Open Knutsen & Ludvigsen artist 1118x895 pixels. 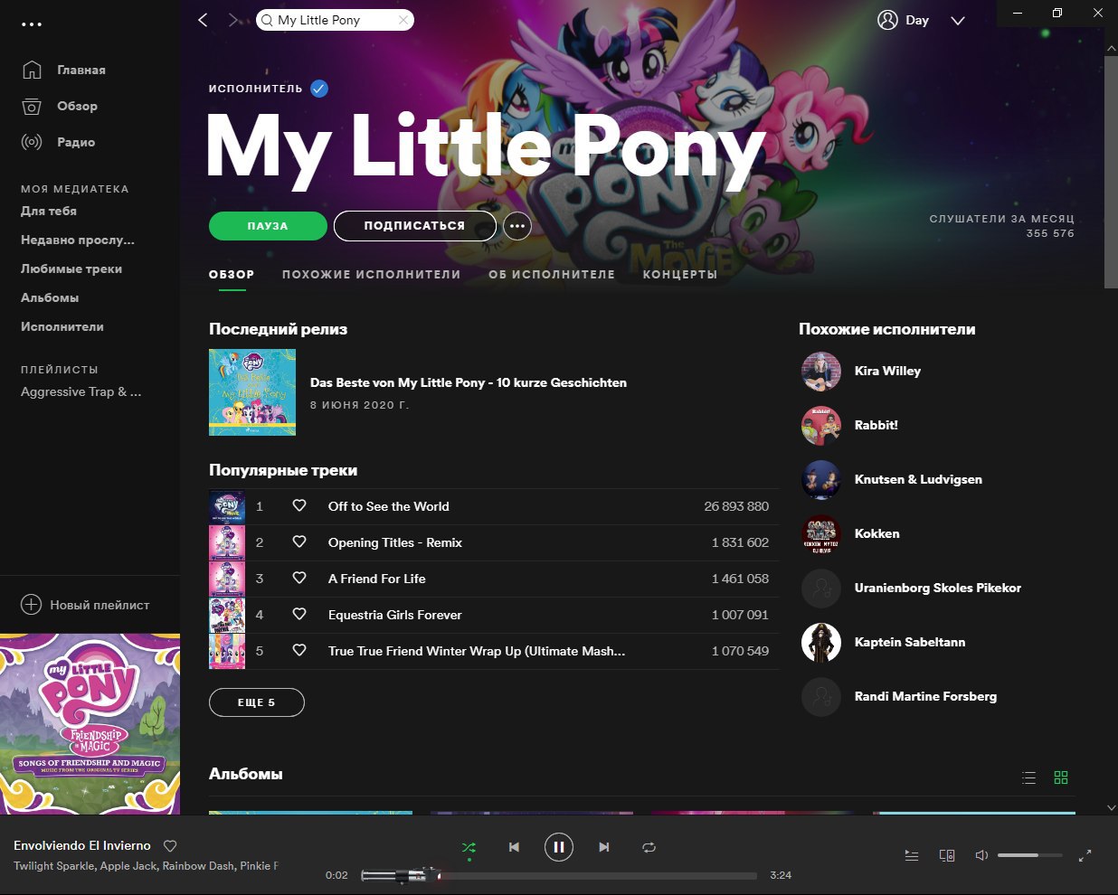[x=918, y=479]
